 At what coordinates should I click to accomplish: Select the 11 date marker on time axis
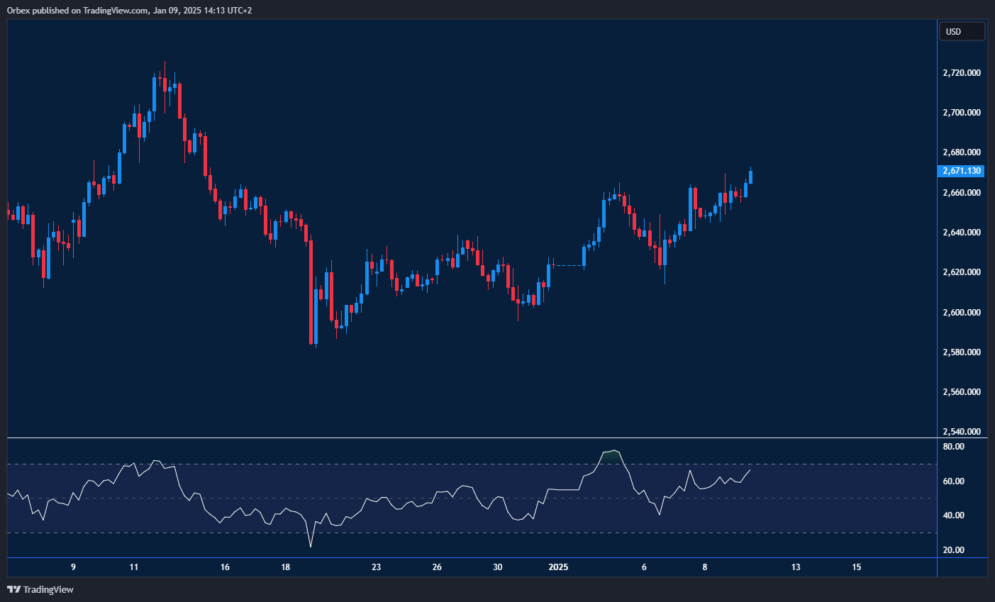coord(134,567)
